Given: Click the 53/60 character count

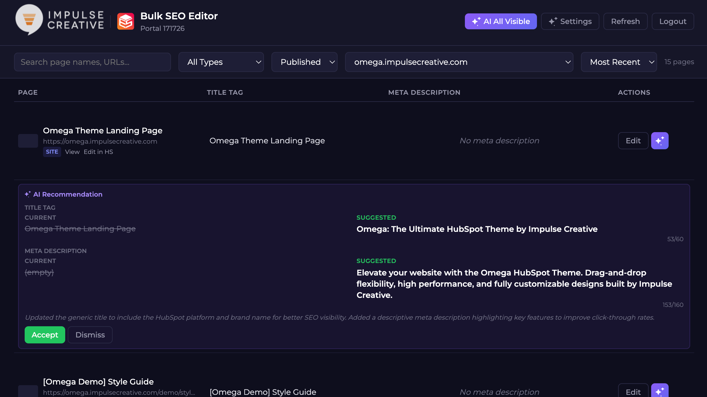Looking at the screenshot, I should (675, 239).
